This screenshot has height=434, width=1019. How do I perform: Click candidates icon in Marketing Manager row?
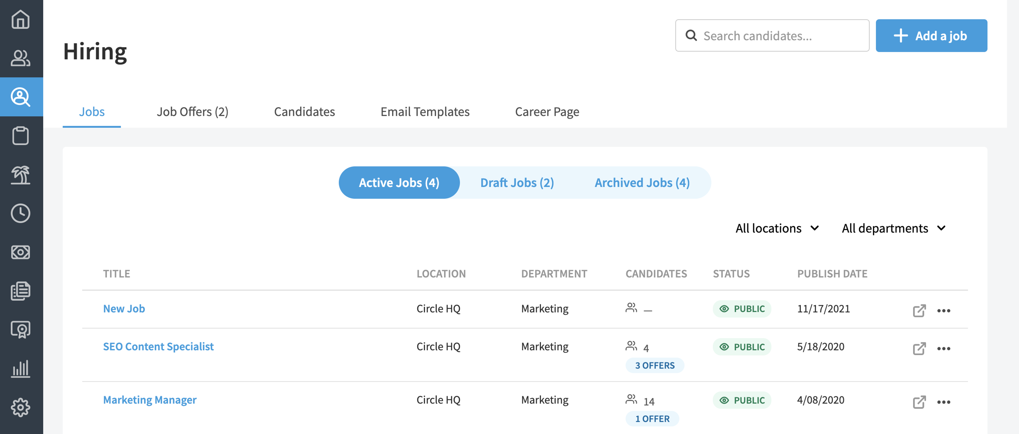631,399
